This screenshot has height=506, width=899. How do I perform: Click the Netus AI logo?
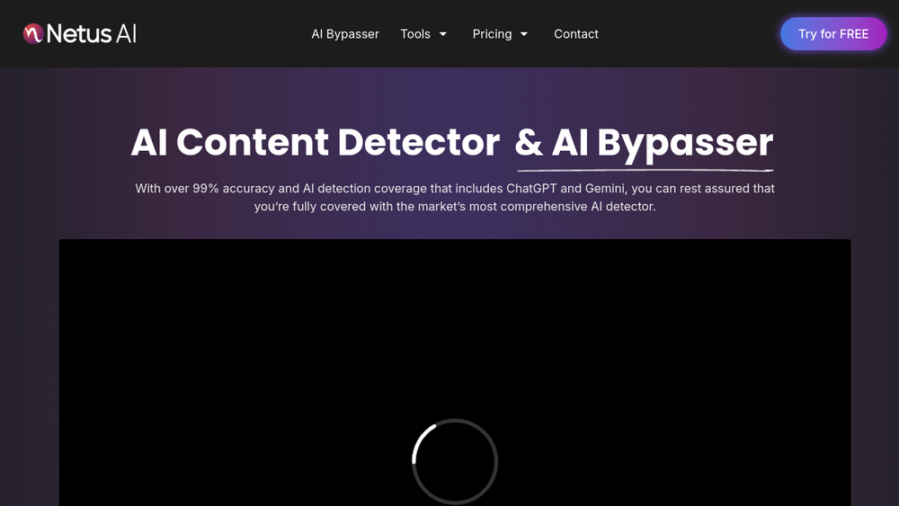pyautogui.click(x=80, y=34)
